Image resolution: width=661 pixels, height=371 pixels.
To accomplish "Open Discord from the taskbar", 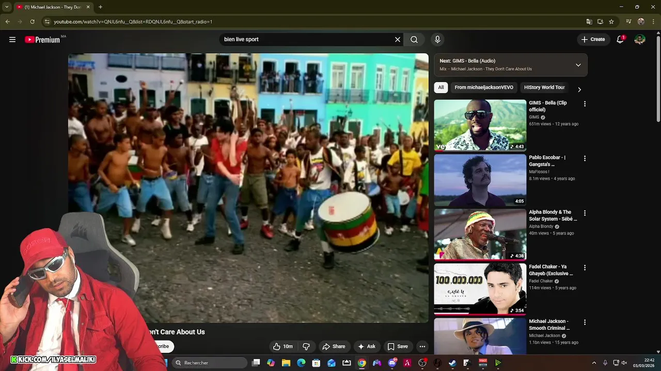I will point(392,363).
